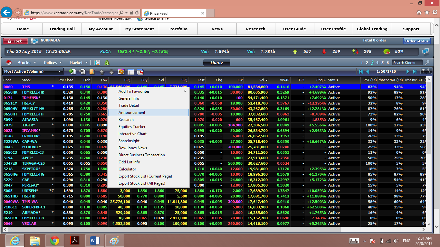Open Google Chrome from the taskbar
Image resolution: width=440 pixels, height=247 pixels.
coord(54,241)
